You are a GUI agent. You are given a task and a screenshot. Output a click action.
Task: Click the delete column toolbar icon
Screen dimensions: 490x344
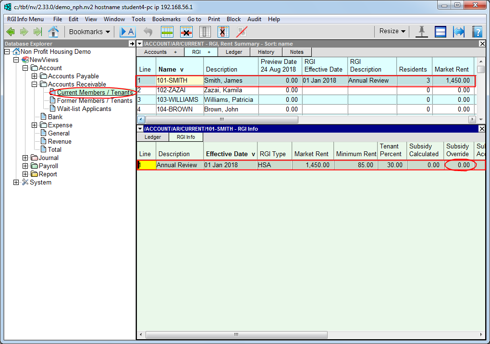click(223, 32)
